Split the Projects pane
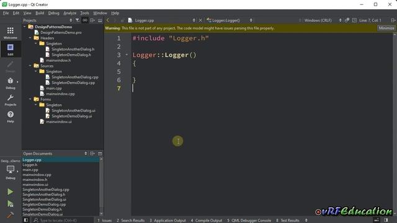 coord(92,20)
